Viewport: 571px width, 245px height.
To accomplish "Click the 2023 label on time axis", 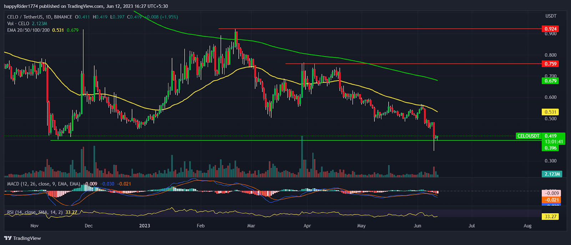I will pyautogui.click(x=145, y=226).
